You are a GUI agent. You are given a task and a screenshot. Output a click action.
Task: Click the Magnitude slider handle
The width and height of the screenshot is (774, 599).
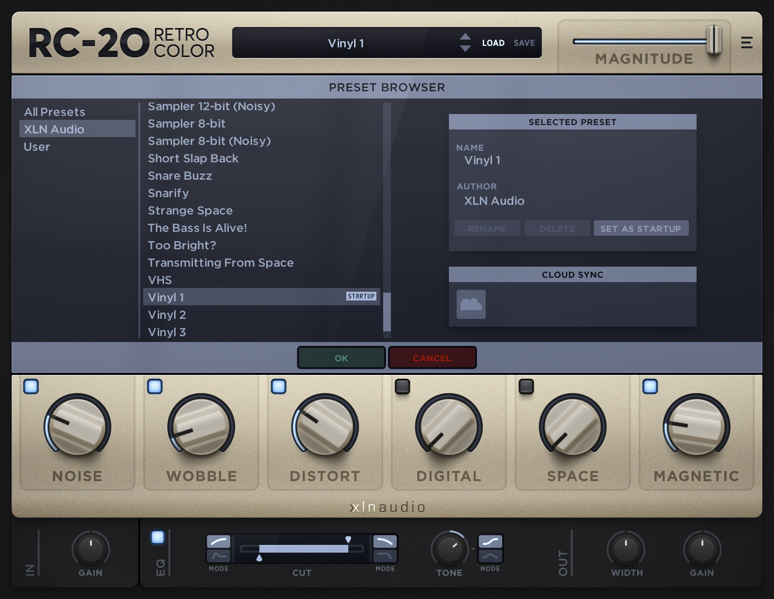tap(714, 41)
